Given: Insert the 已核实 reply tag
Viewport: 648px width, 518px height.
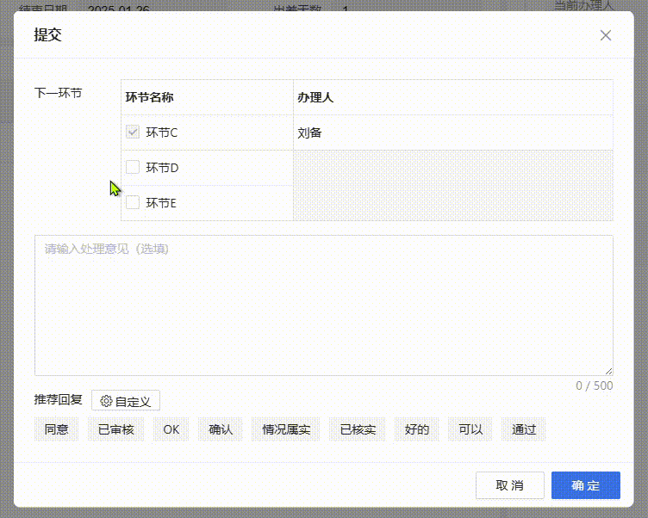Looking at the screenshot, I should [358, 429].
